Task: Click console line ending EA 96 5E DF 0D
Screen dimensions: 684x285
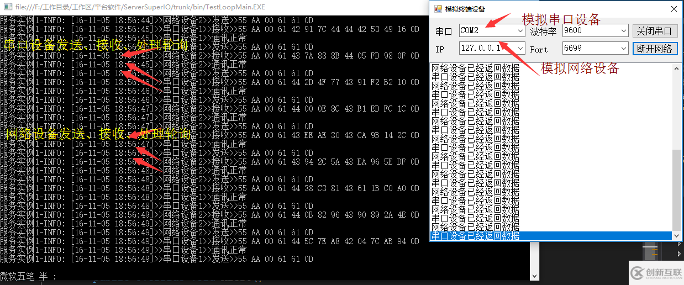Action: point(209,162)
